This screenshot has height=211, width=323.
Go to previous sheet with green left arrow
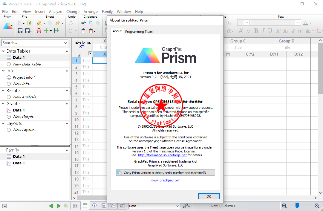pyautogui.click(x=51, y=206)
